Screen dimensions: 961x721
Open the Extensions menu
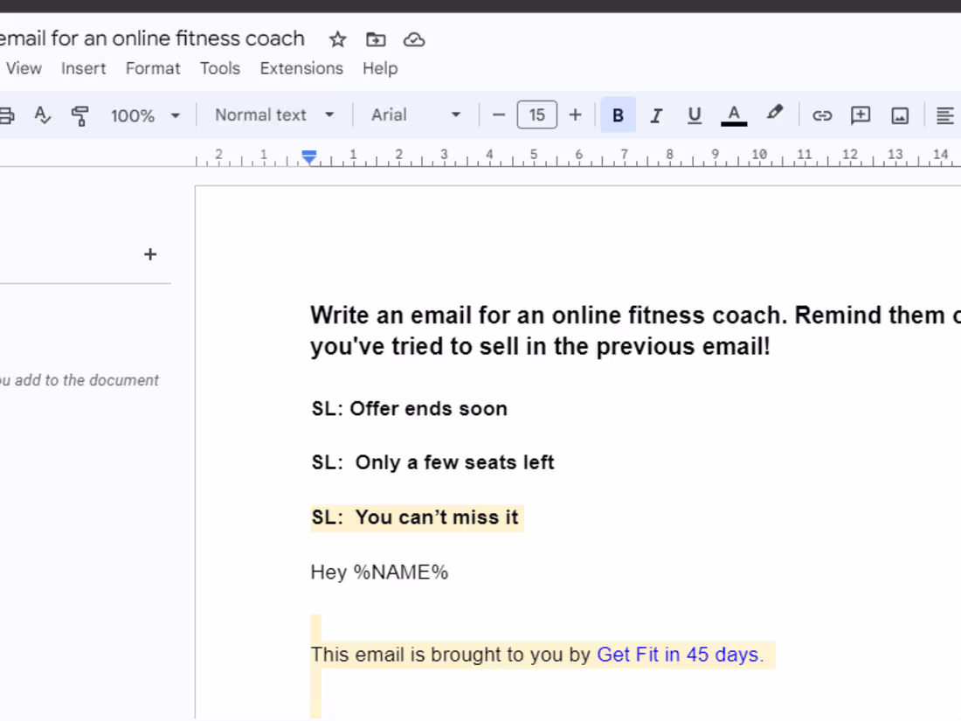301,68
